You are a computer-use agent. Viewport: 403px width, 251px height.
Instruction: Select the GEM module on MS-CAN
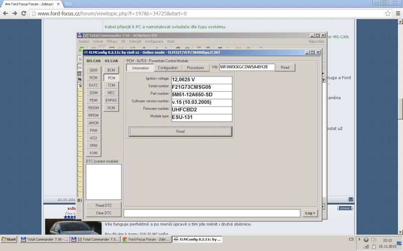[94, 70]
